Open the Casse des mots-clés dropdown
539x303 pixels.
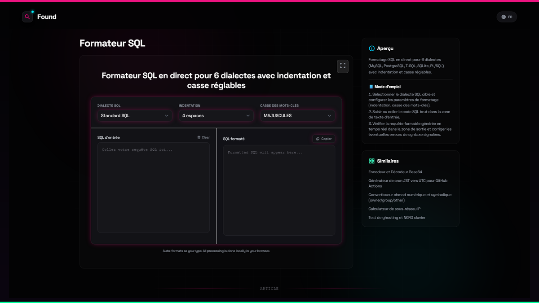click(x=297, y=115)
